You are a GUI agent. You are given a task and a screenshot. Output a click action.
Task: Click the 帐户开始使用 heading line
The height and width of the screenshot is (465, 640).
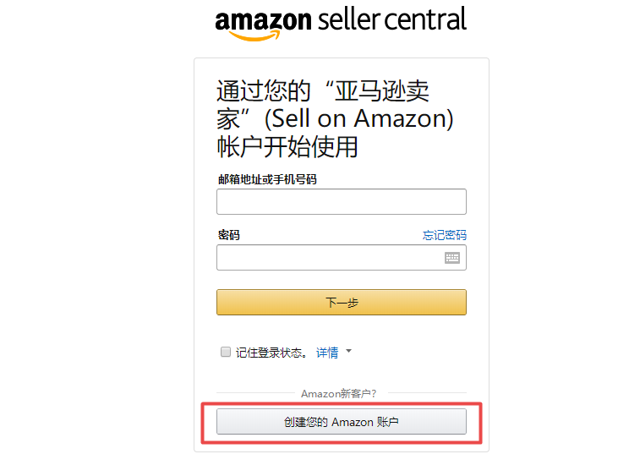[x=287, y=146]
